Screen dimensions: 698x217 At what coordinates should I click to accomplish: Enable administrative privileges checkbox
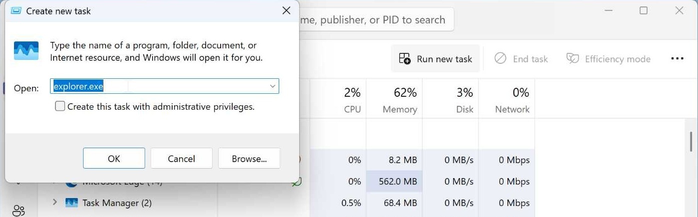click(x=60, y=106)
